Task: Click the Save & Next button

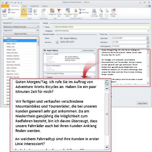Action: [x=142, y=103]
